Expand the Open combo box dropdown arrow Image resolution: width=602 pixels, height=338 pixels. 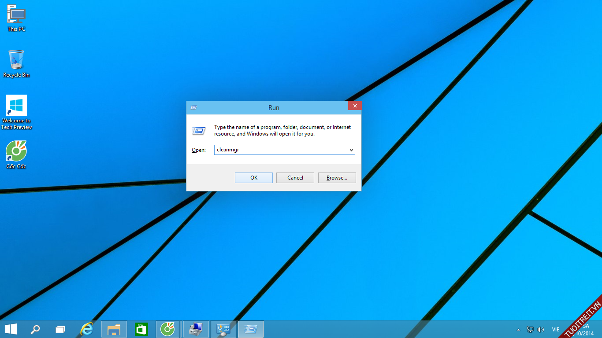(351, 150)
